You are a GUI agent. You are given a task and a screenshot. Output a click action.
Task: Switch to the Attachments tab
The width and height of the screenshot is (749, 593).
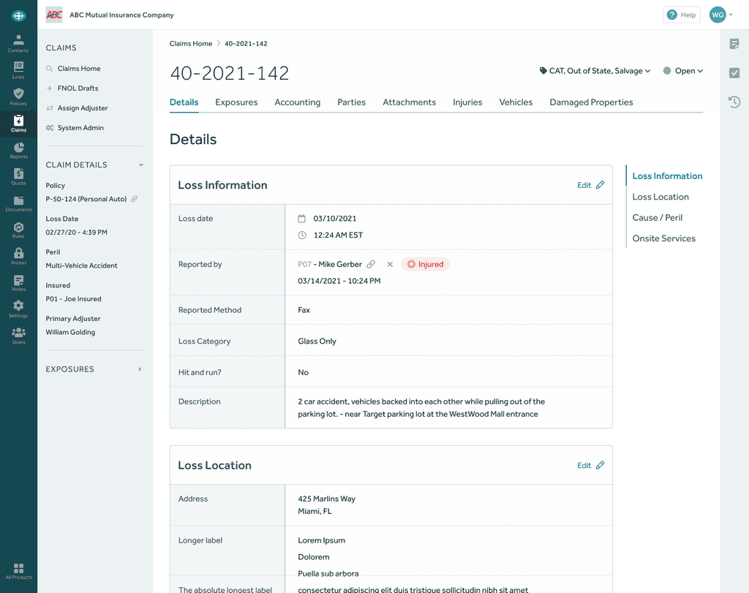pyautogui.click(x=410, y=102)
